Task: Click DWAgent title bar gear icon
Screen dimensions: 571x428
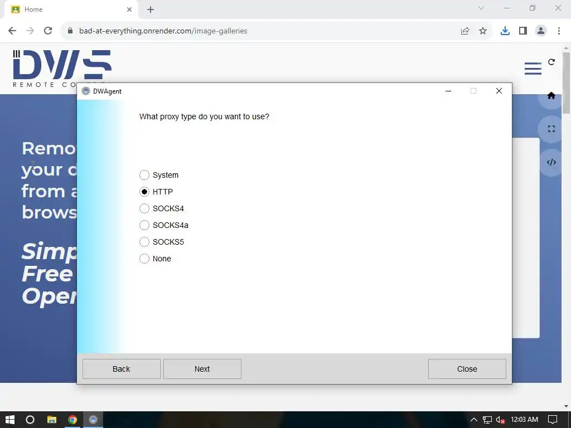Action: (x=85, y=91)
